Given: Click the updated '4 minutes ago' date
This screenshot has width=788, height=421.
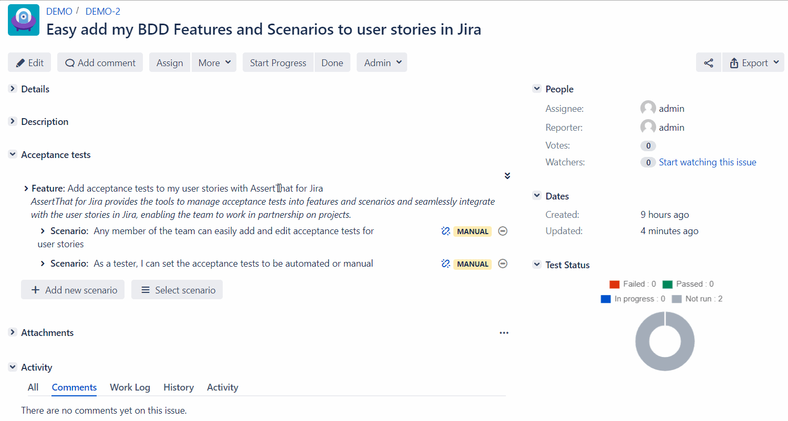Looking at the screenshot, I should [x=669, y=231].
